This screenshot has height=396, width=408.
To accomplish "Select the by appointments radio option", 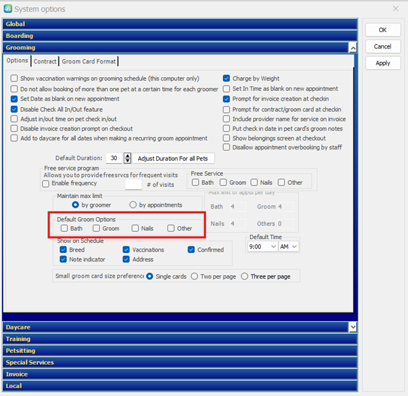I will pyautogui.click(x=133, y=205).
